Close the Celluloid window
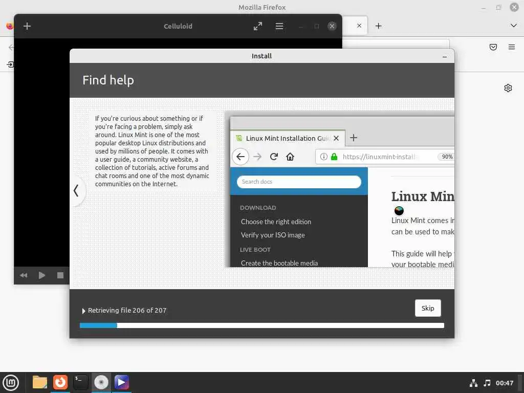 [332, 26]
